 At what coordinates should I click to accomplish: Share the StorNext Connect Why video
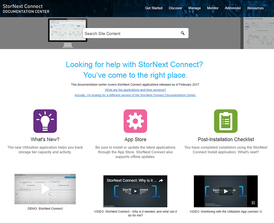(161, 180)
